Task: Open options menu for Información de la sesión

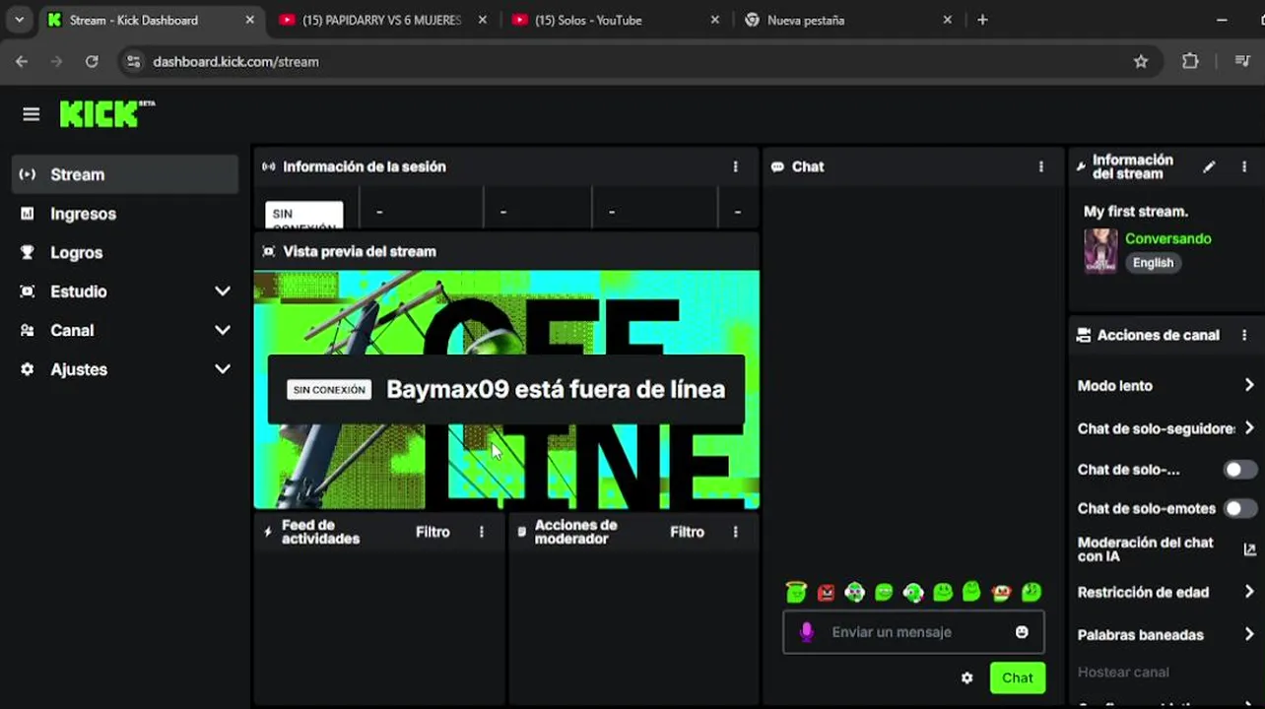Action: 735,167
